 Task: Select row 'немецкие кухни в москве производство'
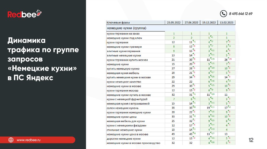coord(171,143)
